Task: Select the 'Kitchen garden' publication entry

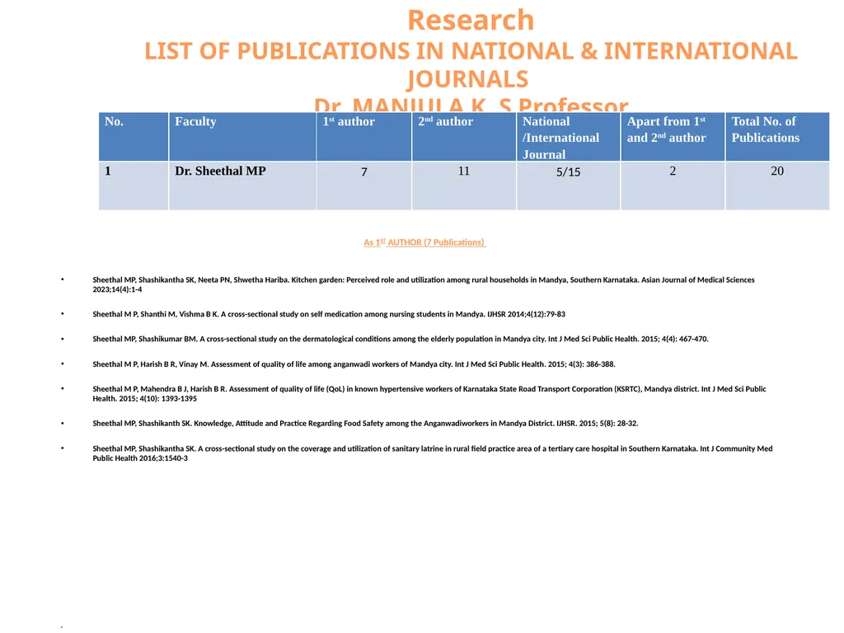Action: click(424, 284)
